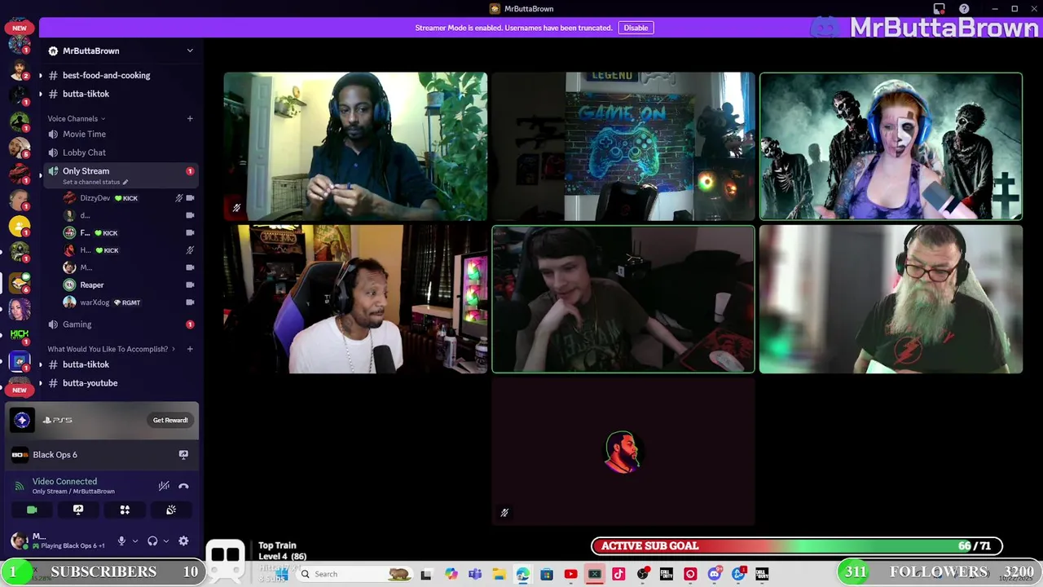Open User Settings gear icon
The width and height of the screenshot is (1043, 587).
coord(183,541)
